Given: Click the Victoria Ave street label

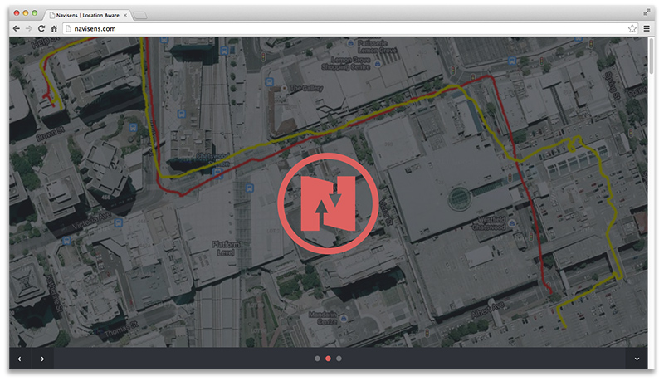Looking at the screenshot, I should tap(91, 221).
